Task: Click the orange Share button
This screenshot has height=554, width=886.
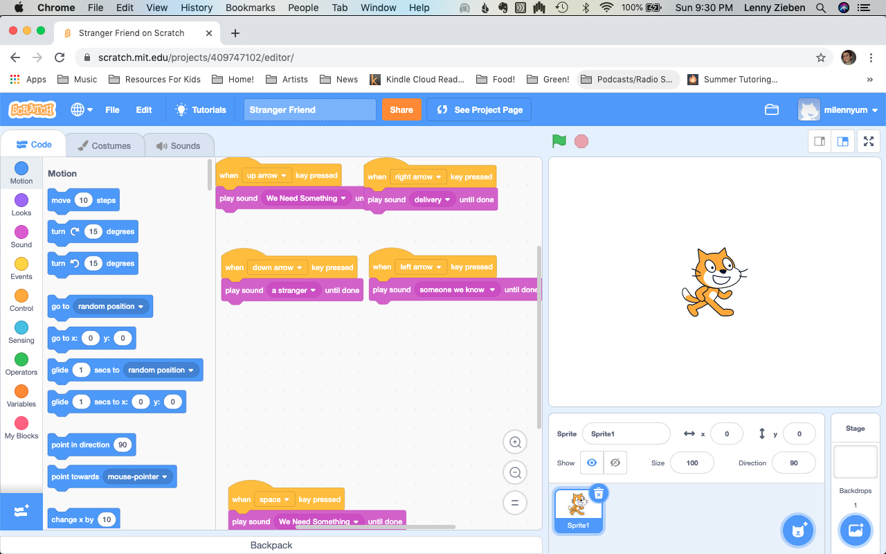Action: pos(401,109)
